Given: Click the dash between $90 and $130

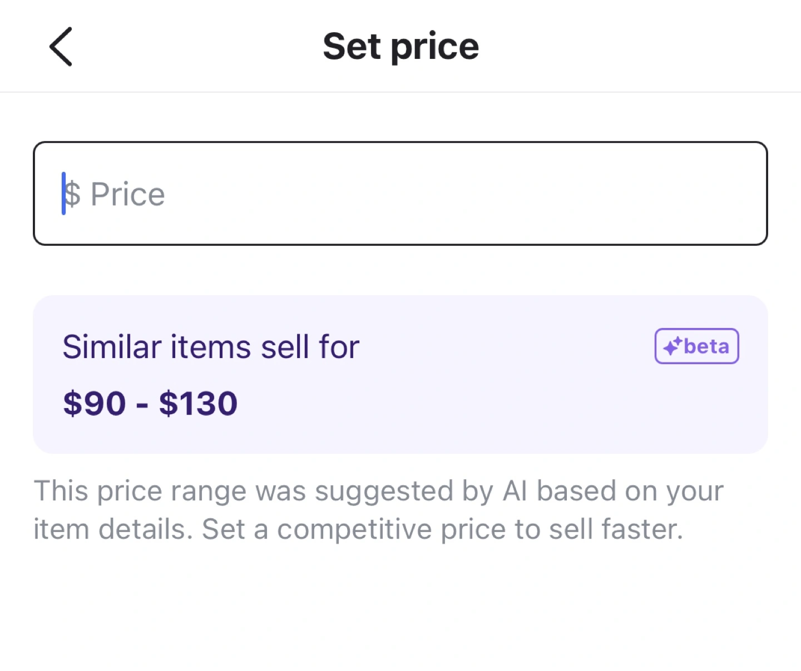Looking at the screenshot, I should coord(142,404).
